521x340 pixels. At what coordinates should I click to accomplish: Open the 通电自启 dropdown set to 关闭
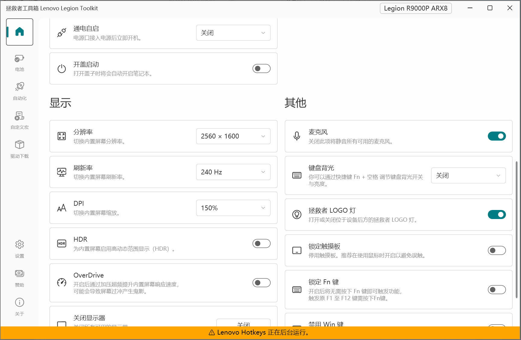coord(233,33)
